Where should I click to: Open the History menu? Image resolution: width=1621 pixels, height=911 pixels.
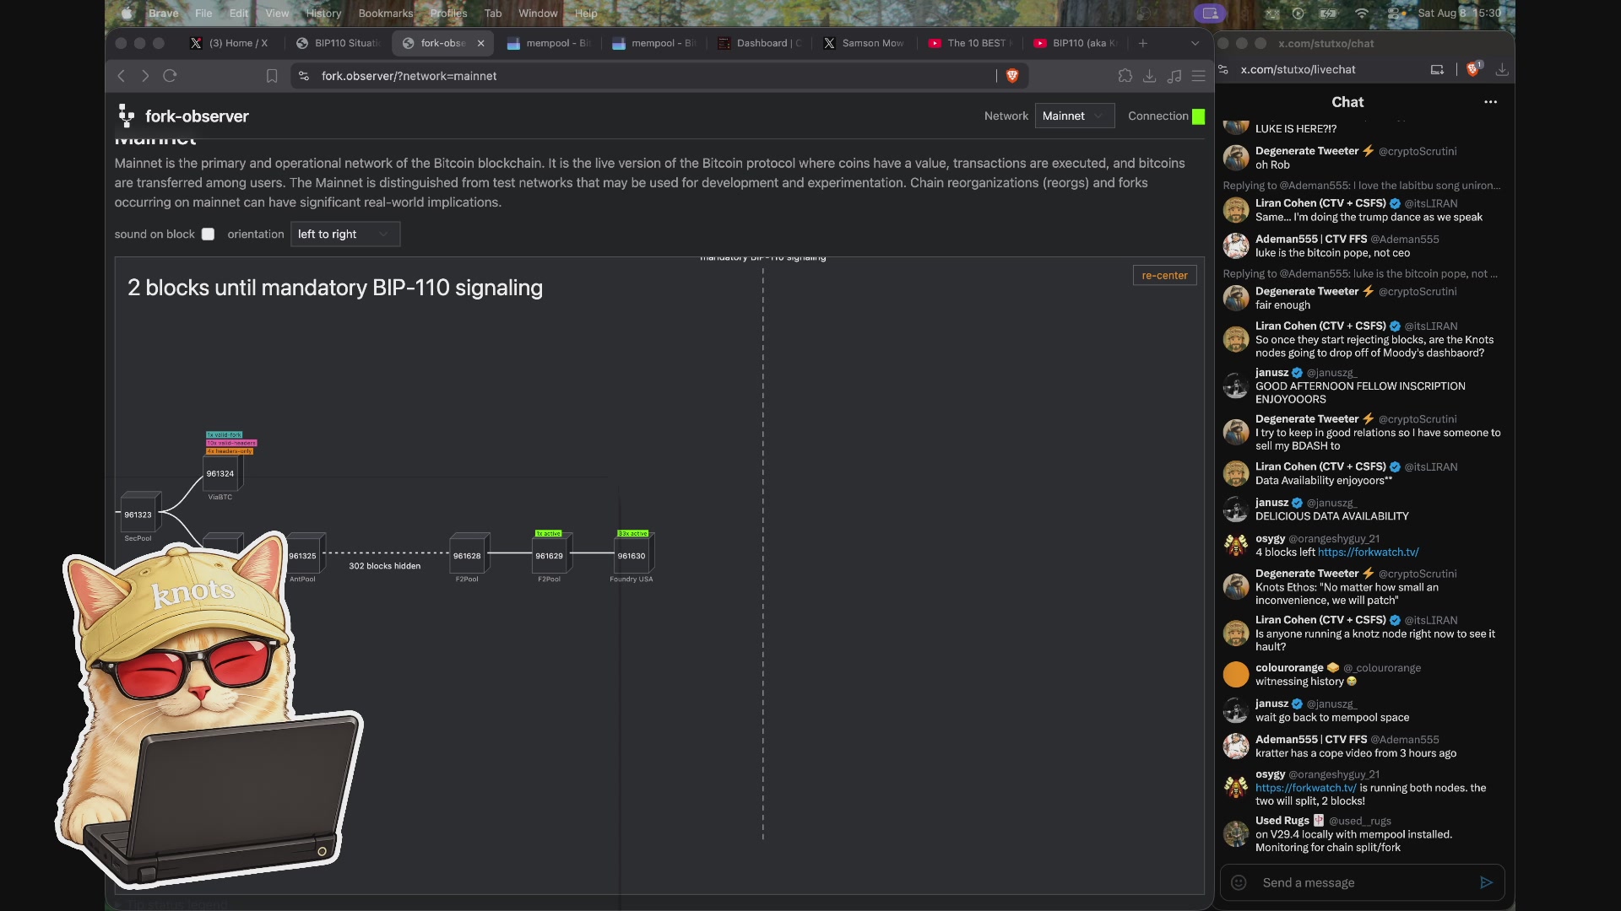click(x=323, y=13)
